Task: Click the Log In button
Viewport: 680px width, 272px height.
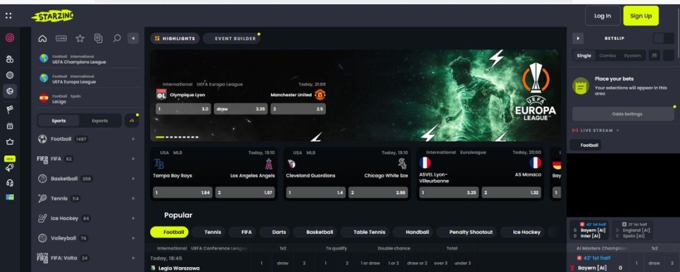Action: pos(602,16)
